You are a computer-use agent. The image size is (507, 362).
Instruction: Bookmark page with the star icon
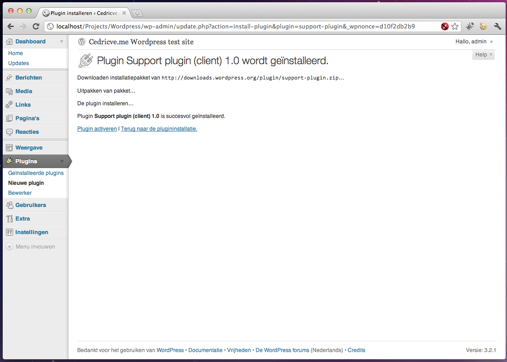[455, 27]
